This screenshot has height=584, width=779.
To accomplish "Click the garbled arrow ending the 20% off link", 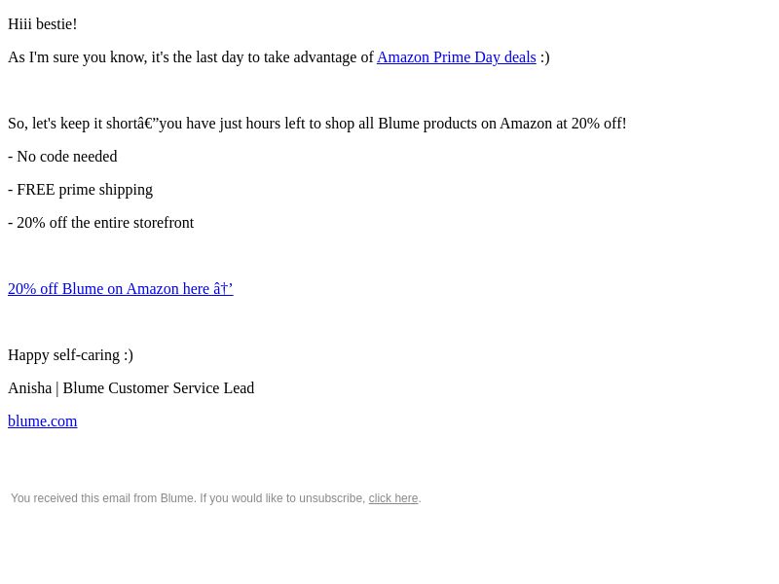I will (x=223, y=289).
